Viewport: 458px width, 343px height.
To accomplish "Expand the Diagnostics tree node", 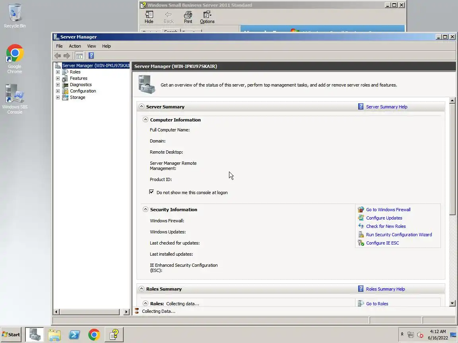I will [x=58, y=85].
